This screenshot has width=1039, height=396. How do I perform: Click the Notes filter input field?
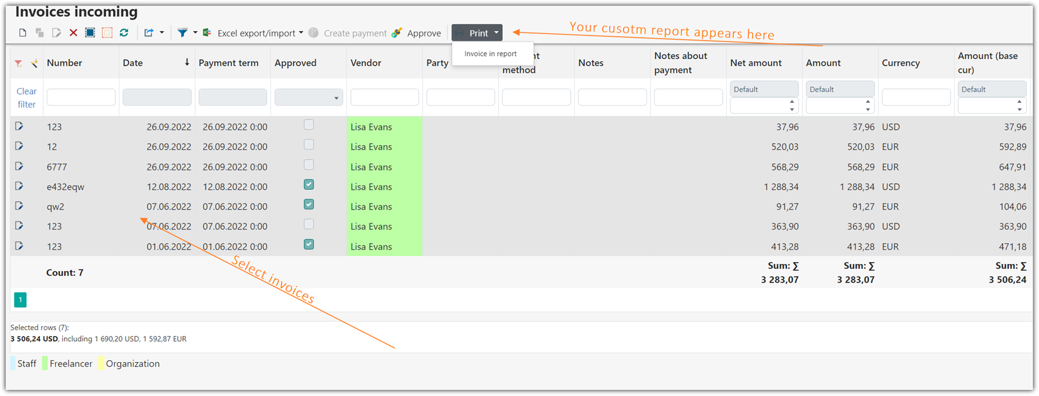[x=612, y=97]
